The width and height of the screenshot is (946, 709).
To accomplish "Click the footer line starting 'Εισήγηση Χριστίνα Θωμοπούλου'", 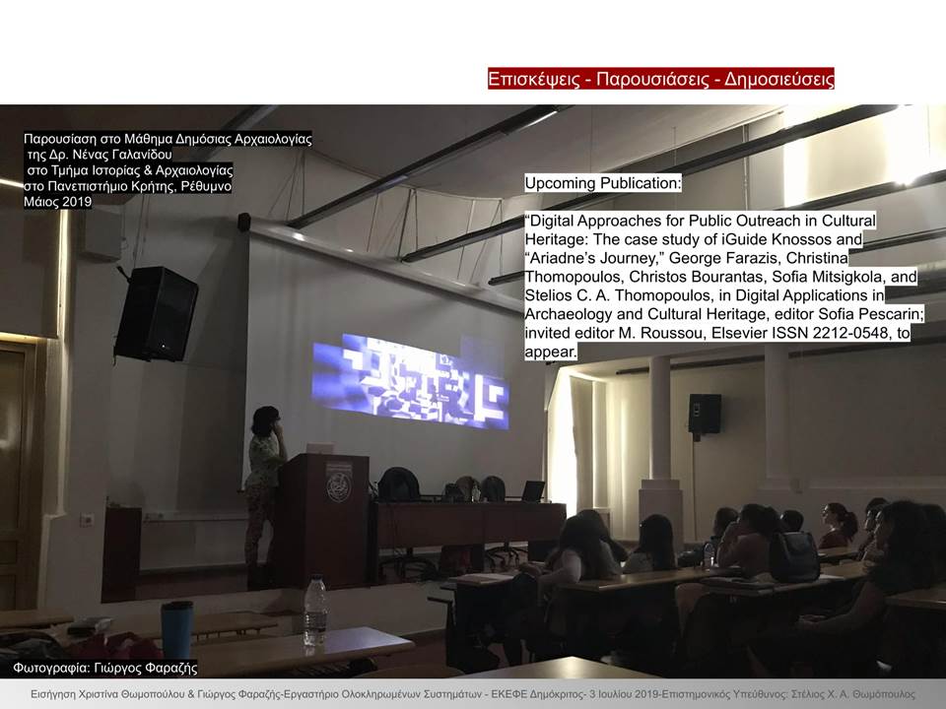I will click(x=472, y=694).
